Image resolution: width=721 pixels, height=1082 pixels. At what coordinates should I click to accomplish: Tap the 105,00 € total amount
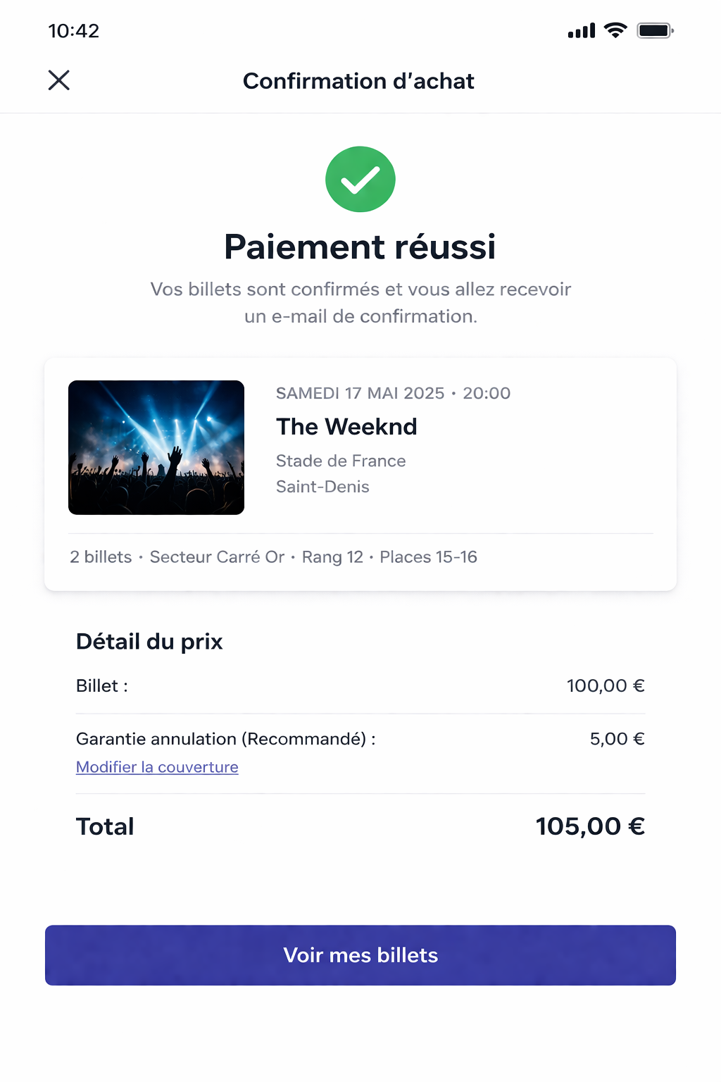click(590, 826)
